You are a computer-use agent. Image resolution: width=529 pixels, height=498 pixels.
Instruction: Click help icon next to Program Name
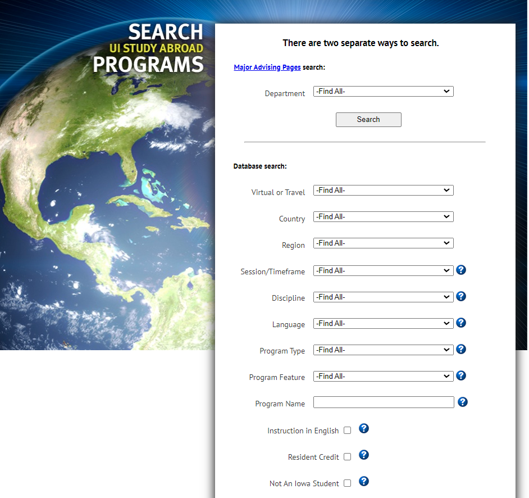(x=463, y=402)
